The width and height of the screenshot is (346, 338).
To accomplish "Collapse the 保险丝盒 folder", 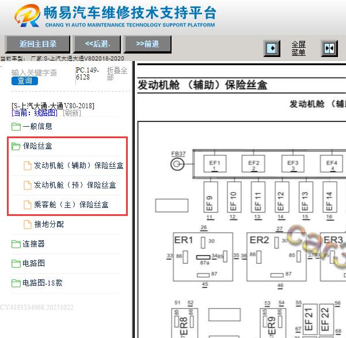I will 37,146.
